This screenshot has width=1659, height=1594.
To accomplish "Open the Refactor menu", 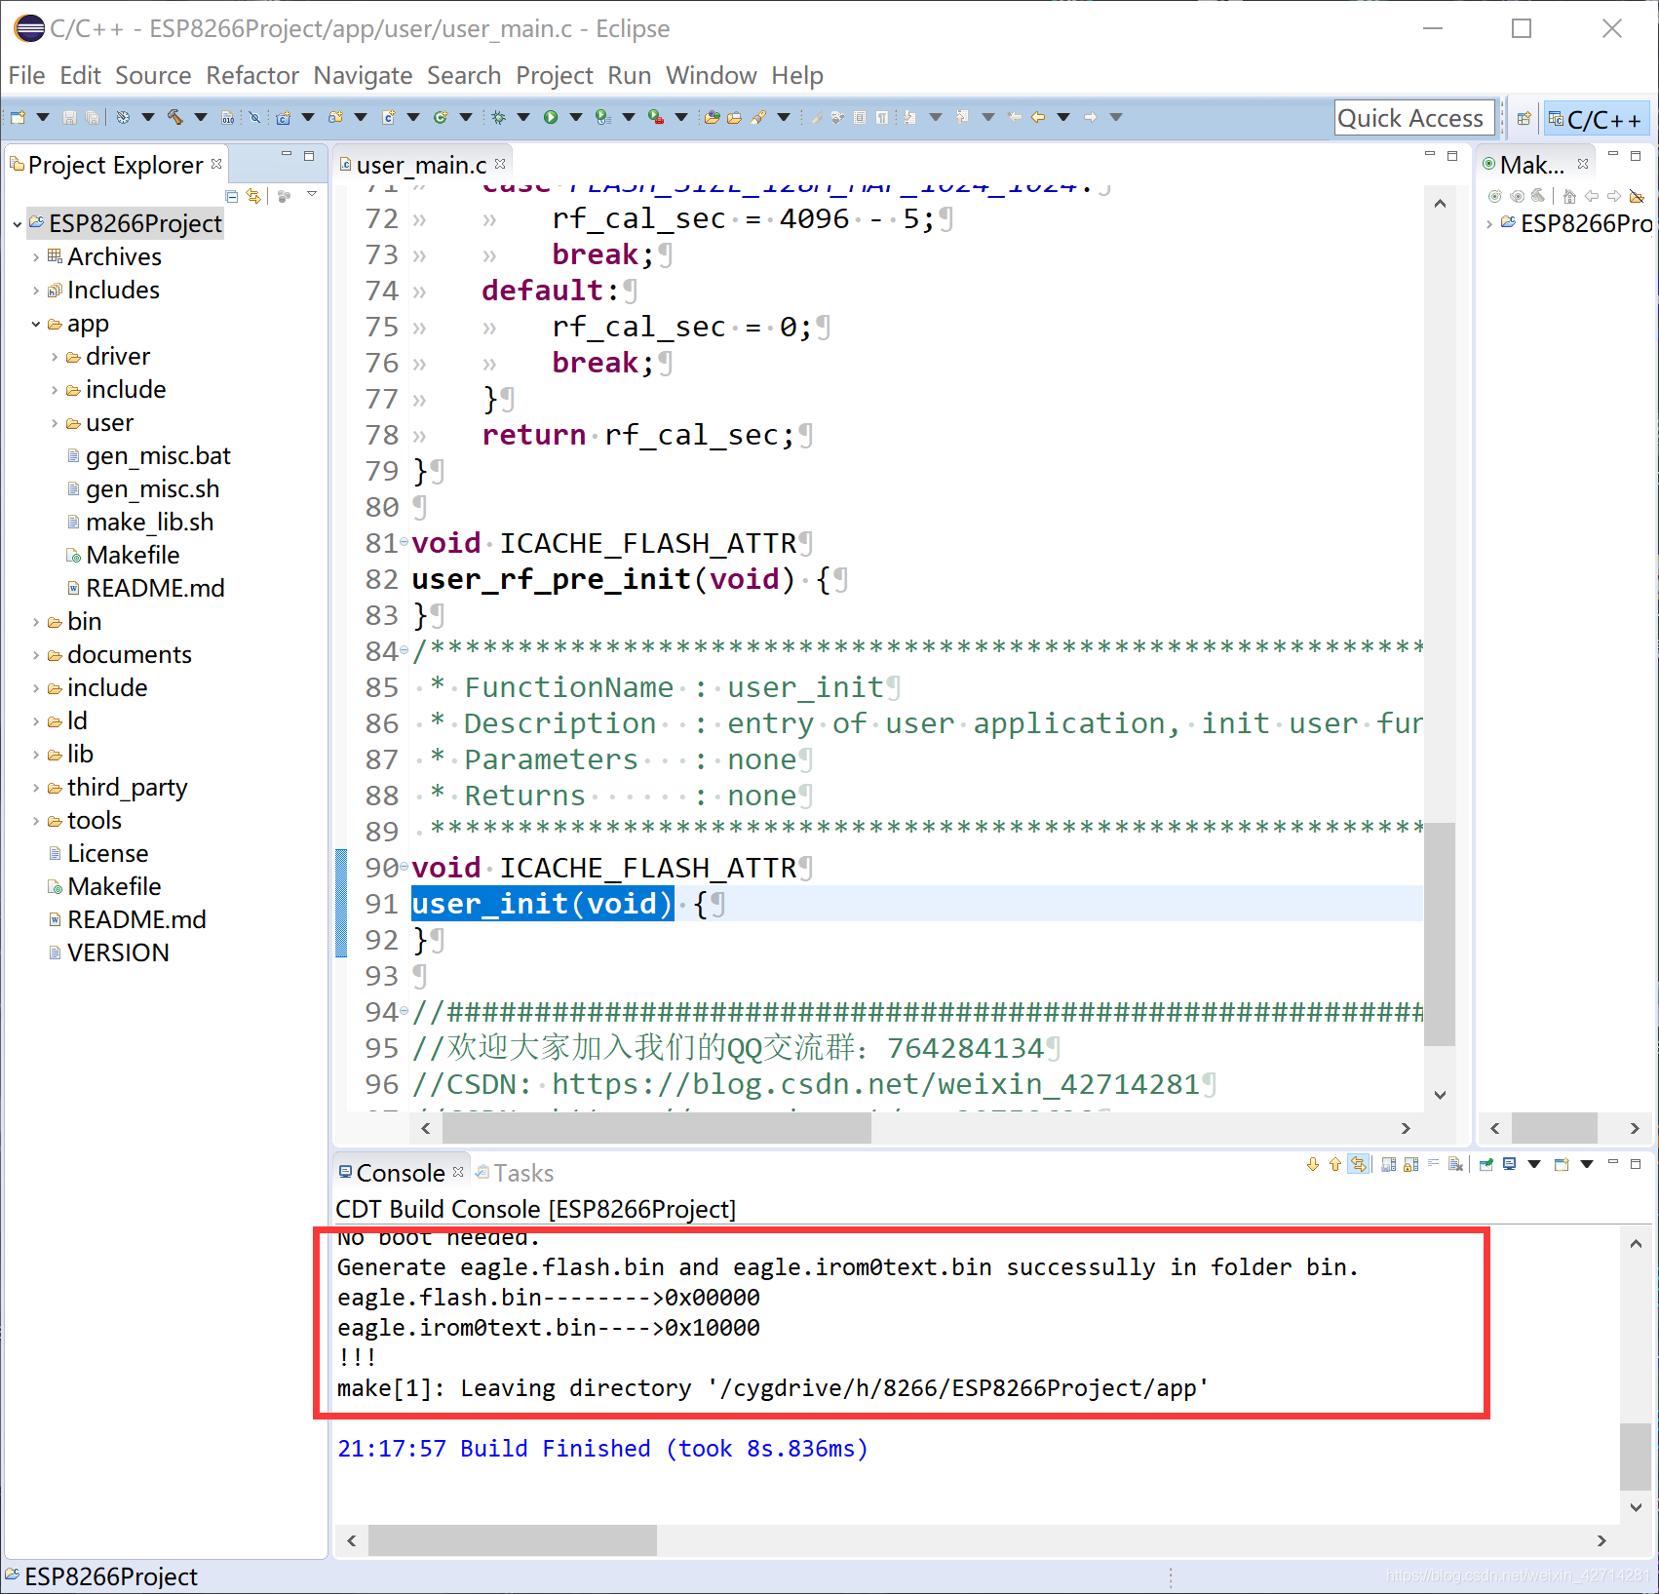I will coord(252,75).
